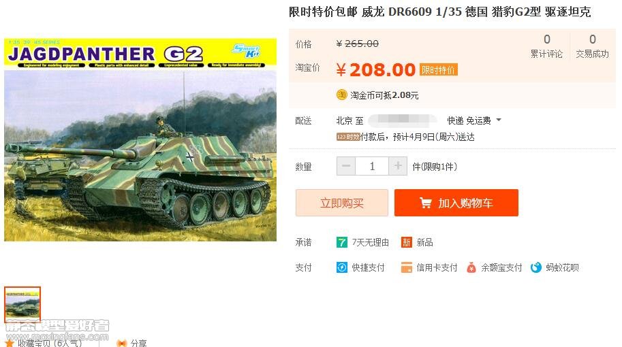Click the 立即购买 buy now button
Screen dimensions: 622x347
[341, 203]
